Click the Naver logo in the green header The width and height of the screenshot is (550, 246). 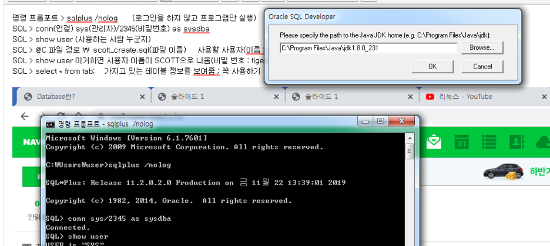32,142
